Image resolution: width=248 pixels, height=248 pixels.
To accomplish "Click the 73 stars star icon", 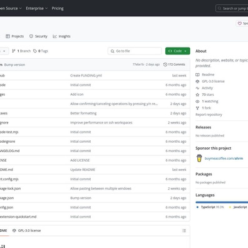I will pos(197,95).
